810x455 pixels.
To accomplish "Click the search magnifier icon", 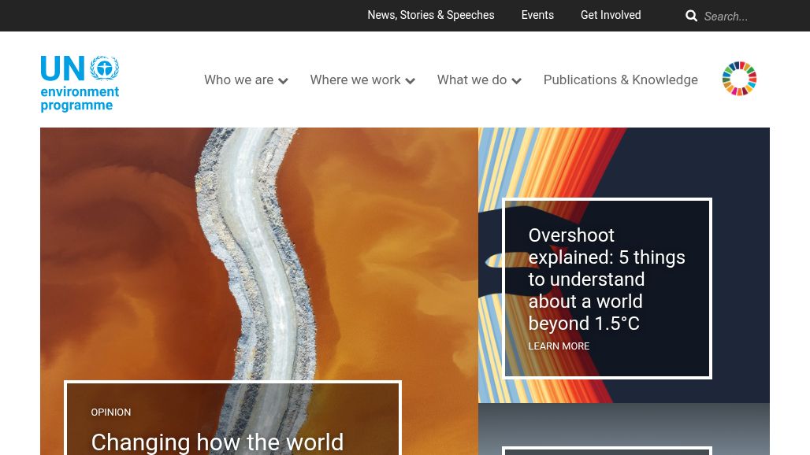I will pos(691,16).
